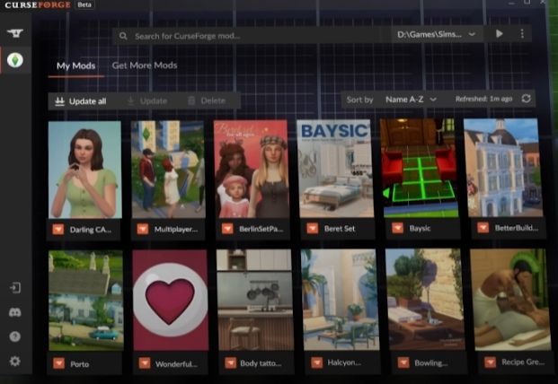
Task: Open the Beret Set BAYSIC thumbnail
Action: tap(335, 169)
